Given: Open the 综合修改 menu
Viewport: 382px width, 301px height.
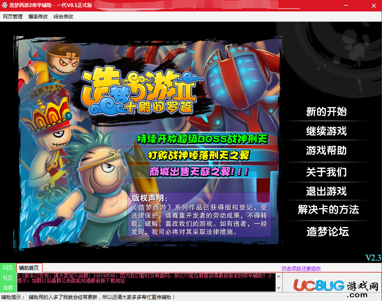Looking at the screenshot, I should click(x=63, y=16).
